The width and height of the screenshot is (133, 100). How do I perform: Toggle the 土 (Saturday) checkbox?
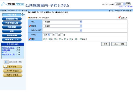[x=76, y=39]
